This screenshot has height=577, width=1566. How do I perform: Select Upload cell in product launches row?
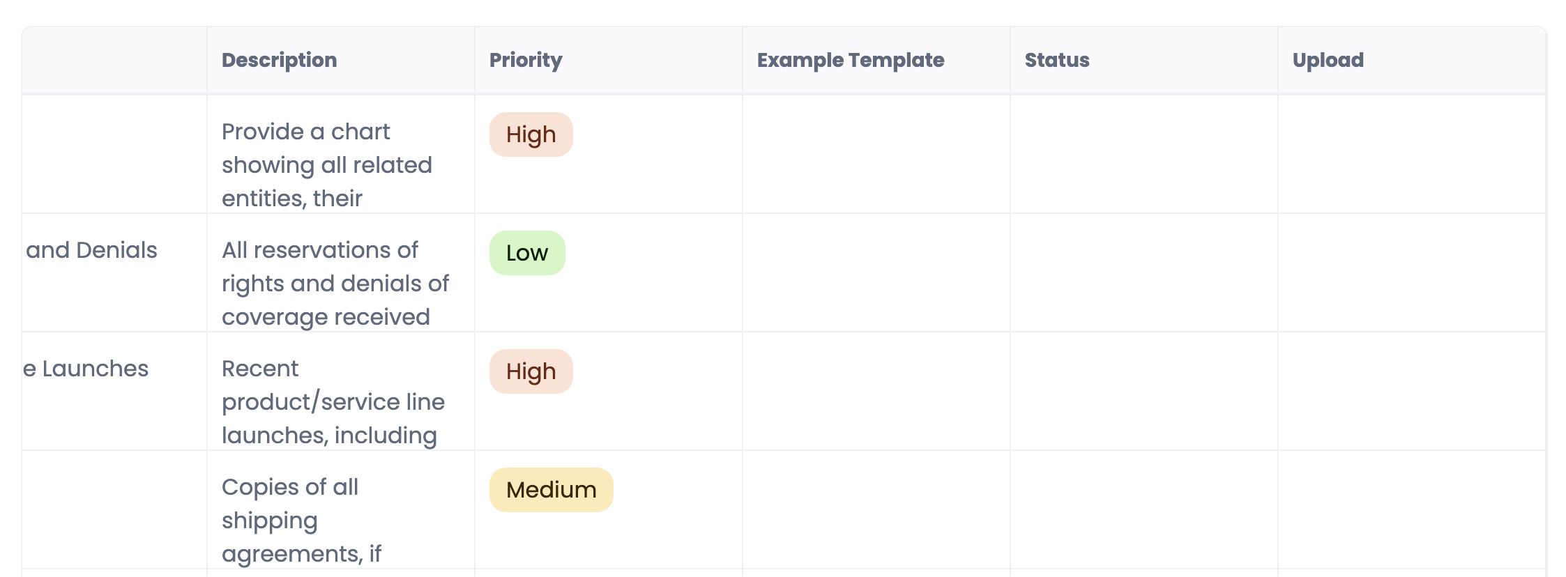pos(1412,391)
